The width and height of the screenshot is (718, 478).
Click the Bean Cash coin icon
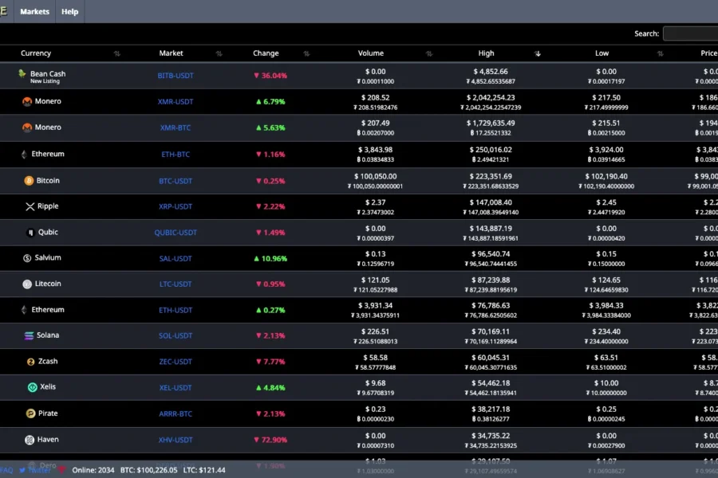coord(22,73)
